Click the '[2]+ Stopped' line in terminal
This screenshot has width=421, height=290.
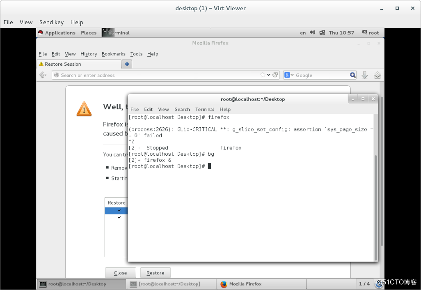(185, 148)
